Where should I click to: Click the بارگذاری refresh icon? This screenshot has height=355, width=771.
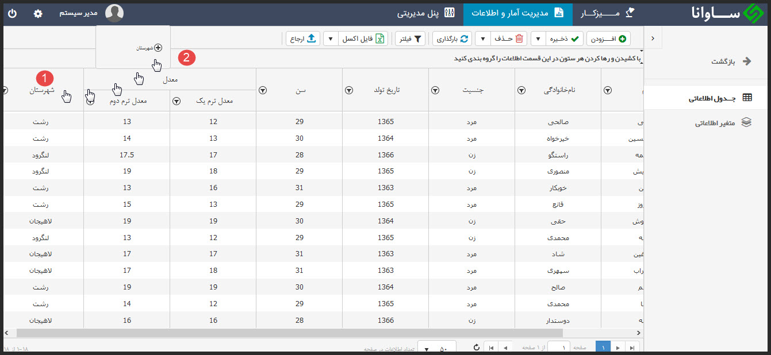pyautogui.click(x=464, y=38)
